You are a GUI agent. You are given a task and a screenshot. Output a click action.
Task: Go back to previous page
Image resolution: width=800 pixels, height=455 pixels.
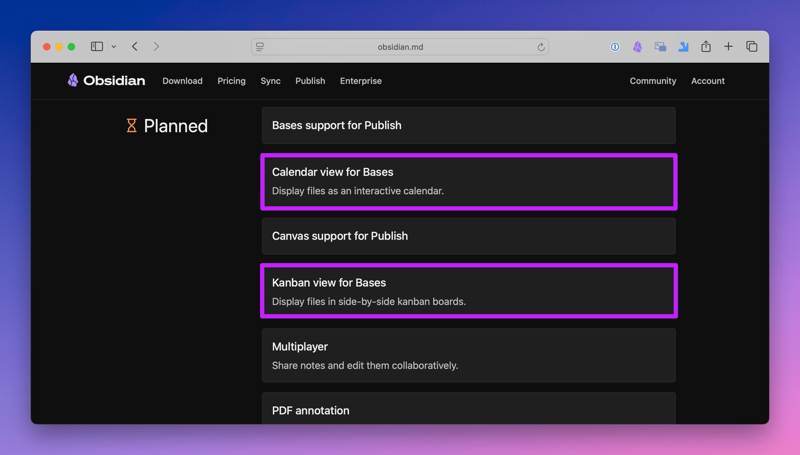tap(135, 46)
